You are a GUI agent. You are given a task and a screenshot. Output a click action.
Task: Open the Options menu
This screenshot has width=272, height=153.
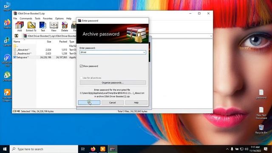59,19
